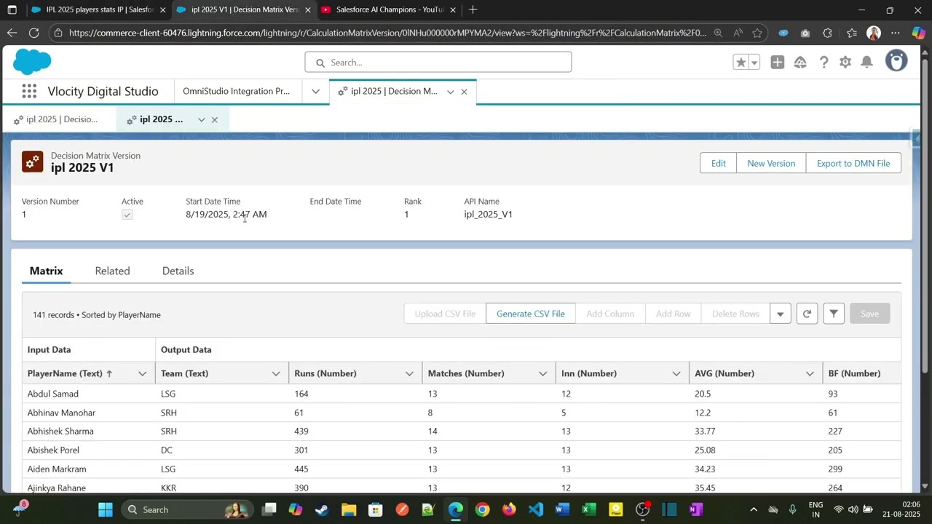Click the Upload CSV File button
The width and height of the screenshot is (932, 524).
pos(445,314)
